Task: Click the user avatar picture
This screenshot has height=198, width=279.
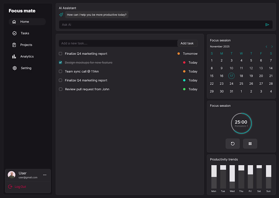Action: [12, 175]
